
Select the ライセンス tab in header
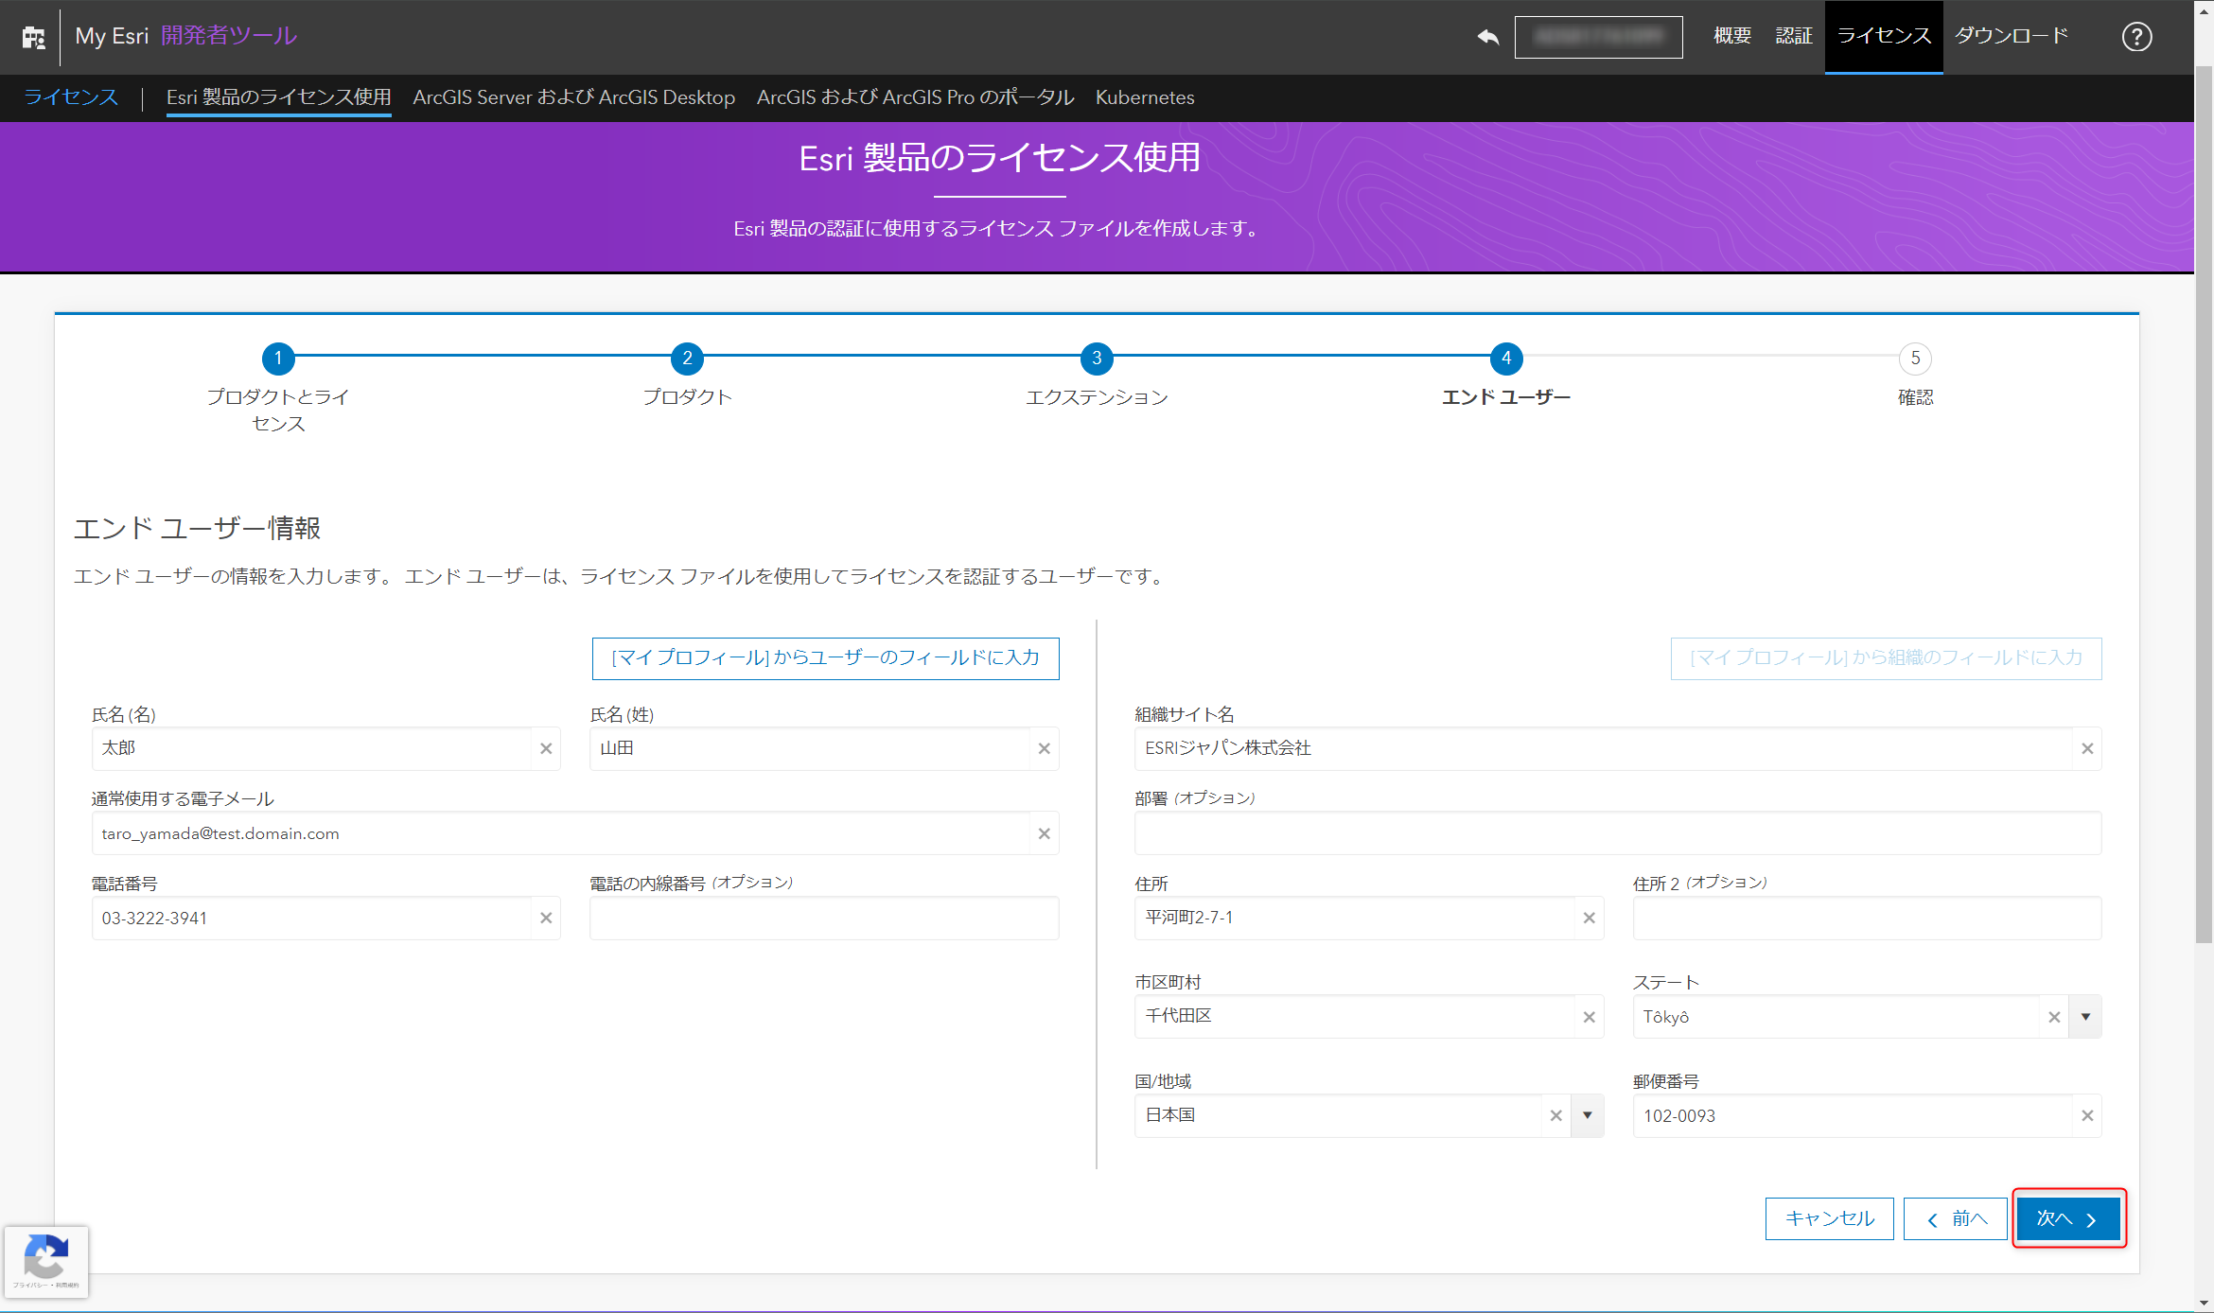click(x=1884, y=36)
